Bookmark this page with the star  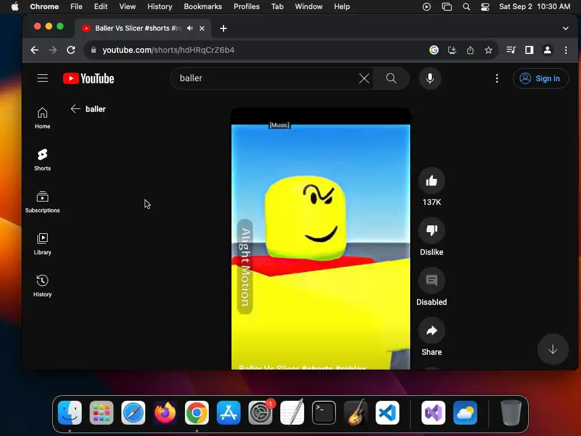pos(489,50)
